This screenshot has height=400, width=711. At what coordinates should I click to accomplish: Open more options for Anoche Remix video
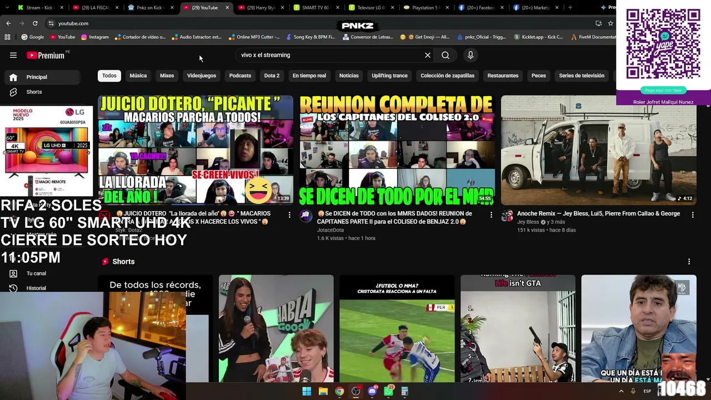[693, 214]
